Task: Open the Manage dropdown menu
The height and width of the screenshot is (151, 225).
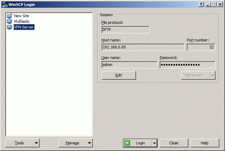Action: coord(76,143)
